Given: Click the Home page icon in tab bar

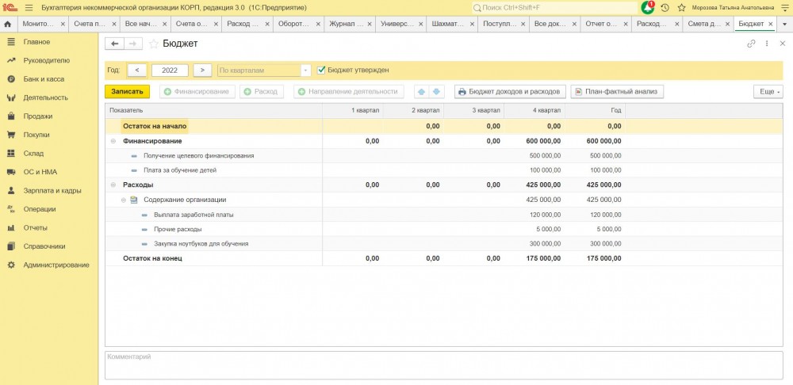Looking at the screenshot, I should click(x=8, y=24).
